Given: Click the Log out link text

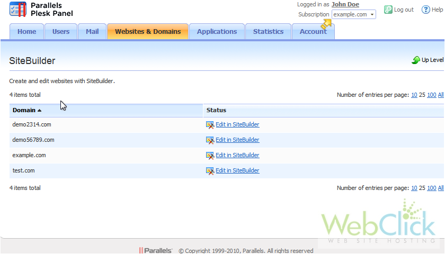Looking at the screenshot, I should point(404,10).
